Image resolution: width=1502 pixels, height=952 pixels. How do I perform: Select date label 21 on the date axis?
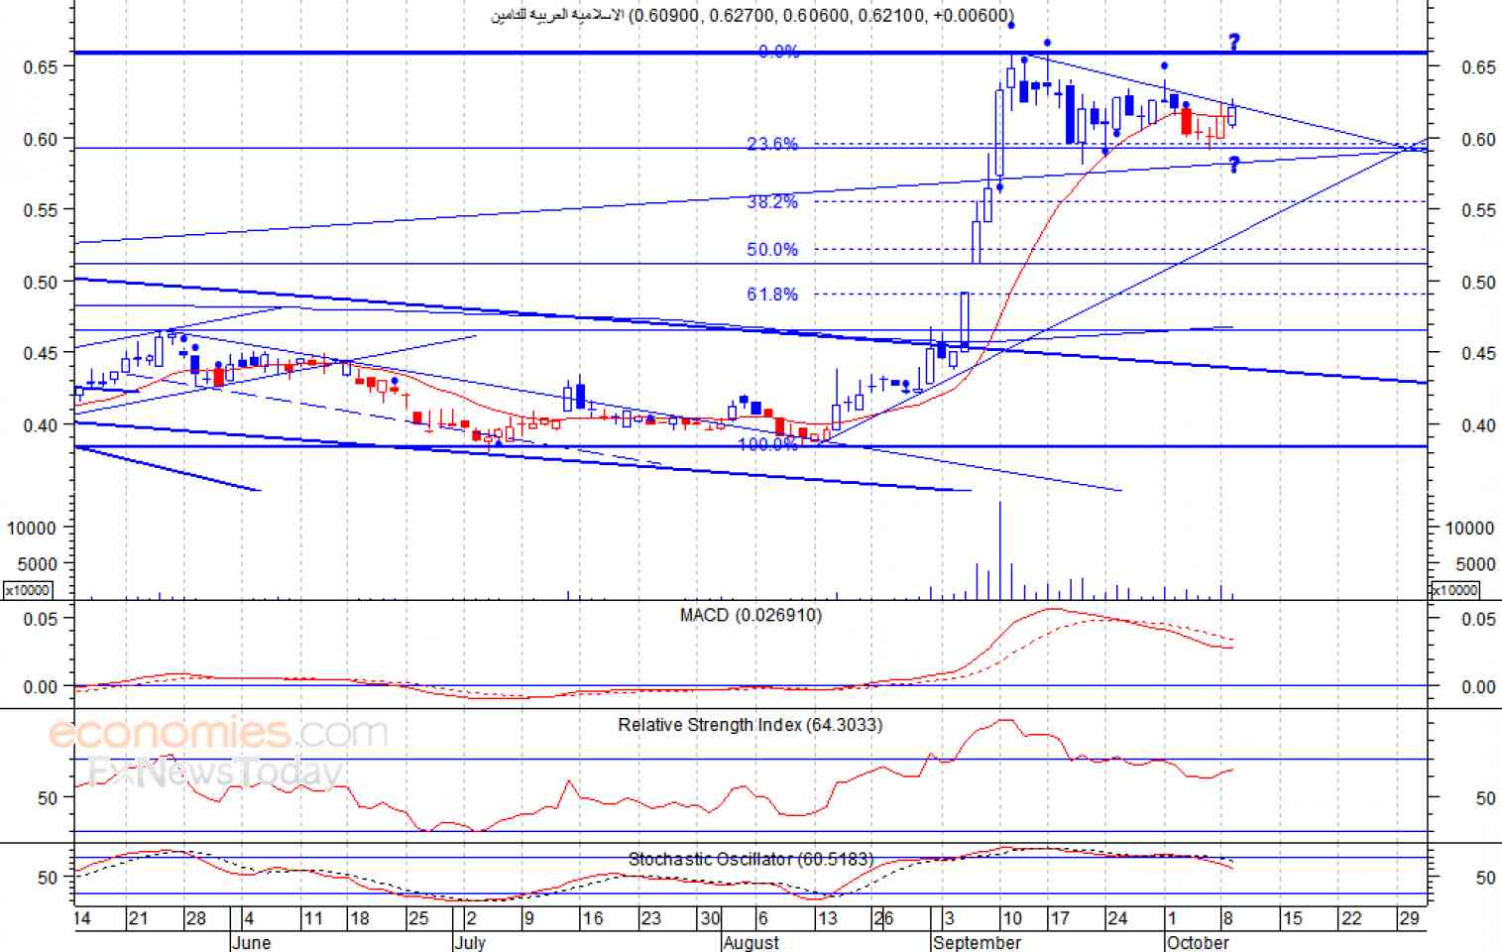(x=138, y=918)
